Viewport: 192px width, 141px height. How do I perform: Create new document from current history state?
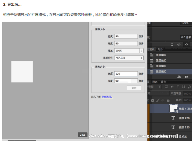click(x=179, y=77)
